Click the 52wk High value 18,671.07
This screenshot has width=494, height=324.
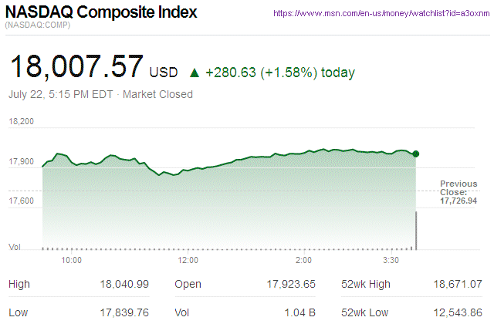pyautogui.click(x=457, y=284)
